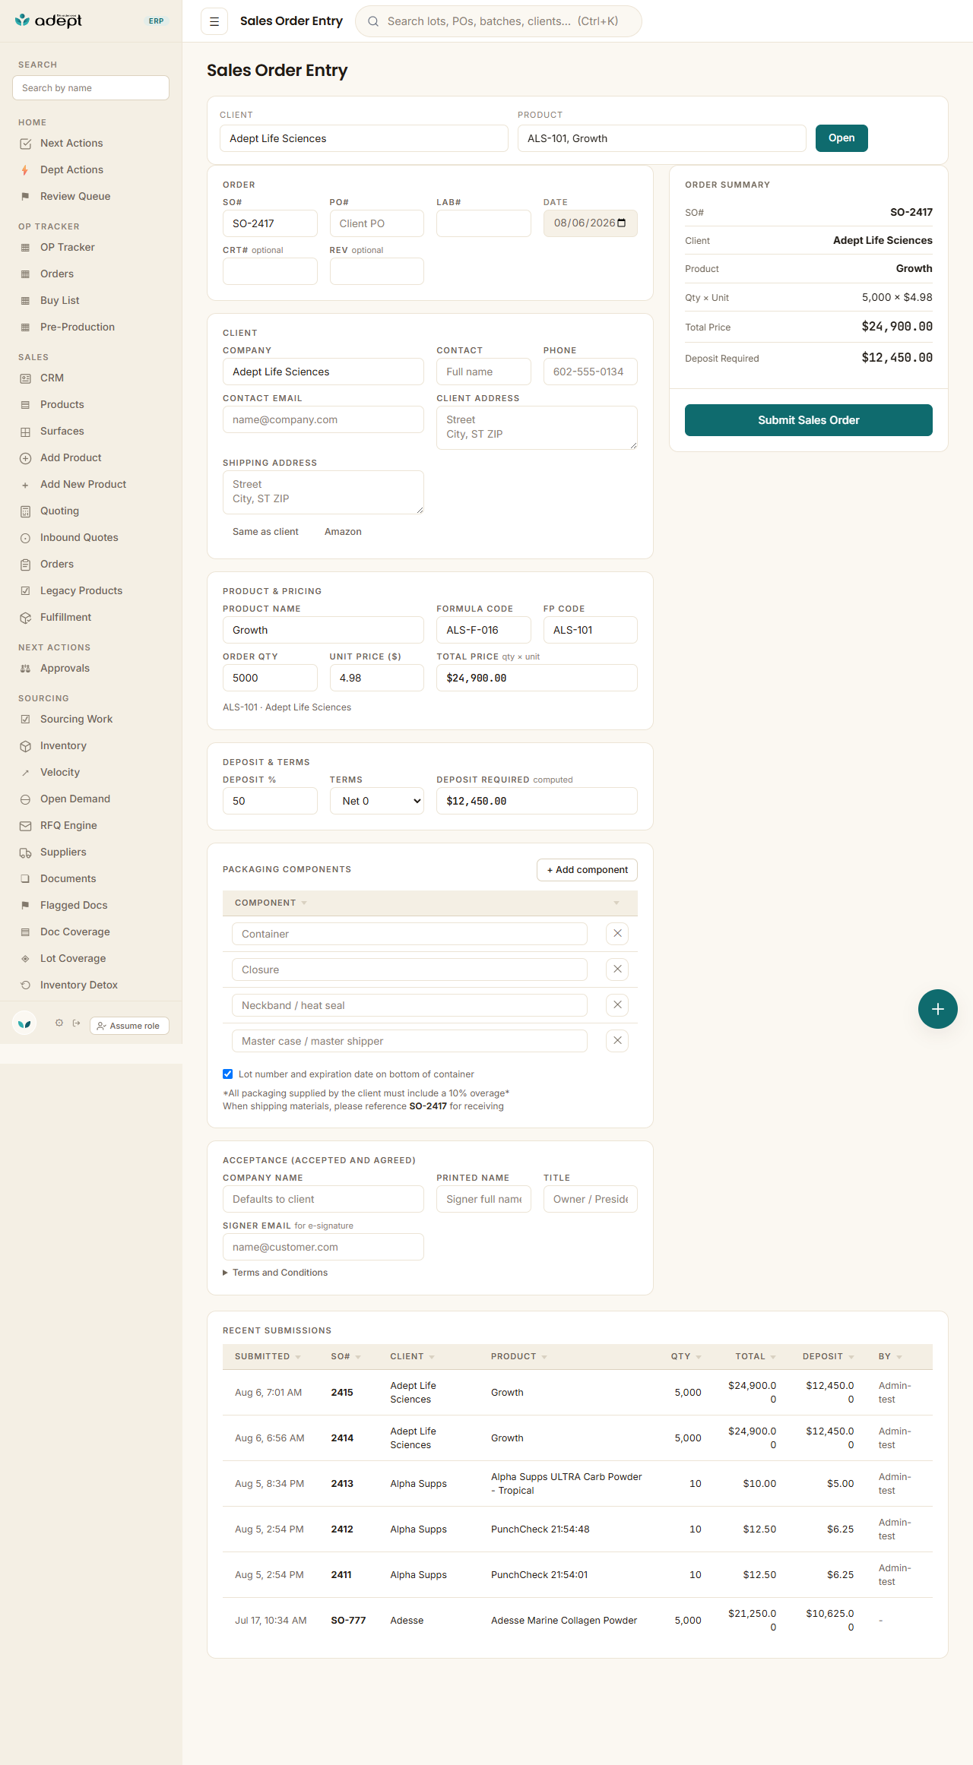This screenshot has width=973, height=1765.
Task: Click the Submit Sales Order button
Action: click(x=809, y=420)
